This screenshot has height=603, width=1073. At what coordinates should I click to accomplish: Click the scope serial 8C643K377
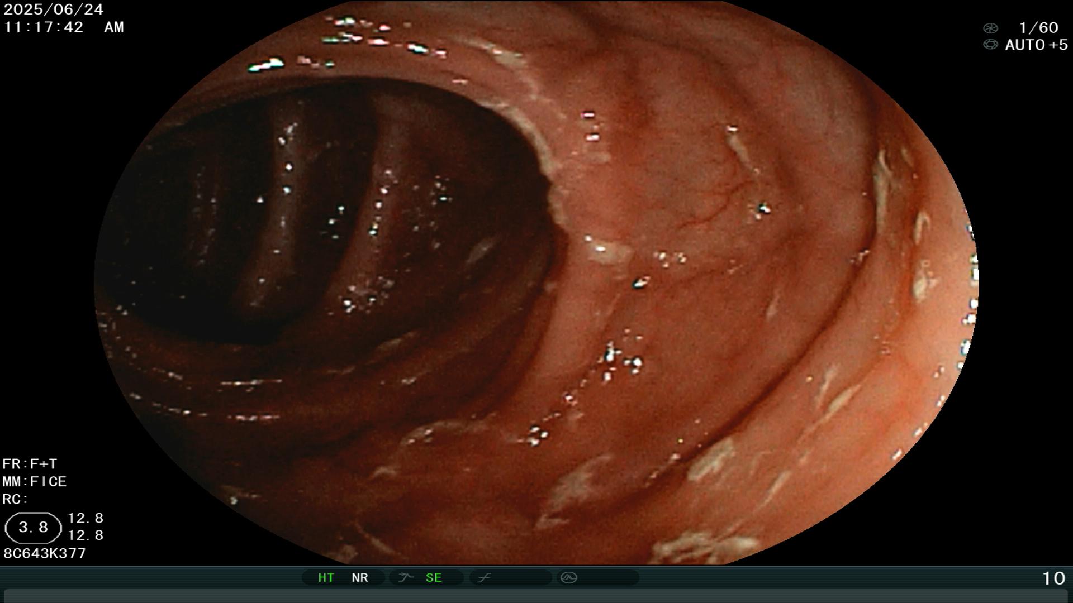point(45,553)
